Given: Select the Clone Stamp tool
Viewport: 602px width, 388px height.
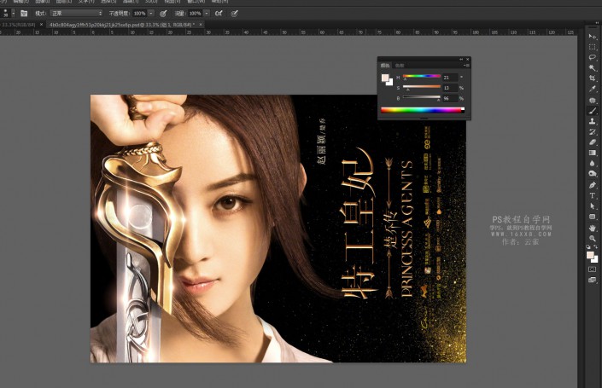Looking at the screenshot, I should point(593,121).
